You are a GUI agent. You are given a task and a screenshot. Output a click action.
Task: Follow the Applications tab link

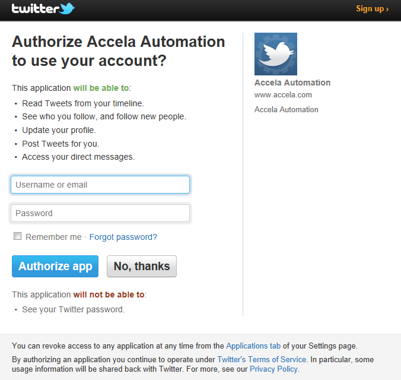[x=253, y=346]
